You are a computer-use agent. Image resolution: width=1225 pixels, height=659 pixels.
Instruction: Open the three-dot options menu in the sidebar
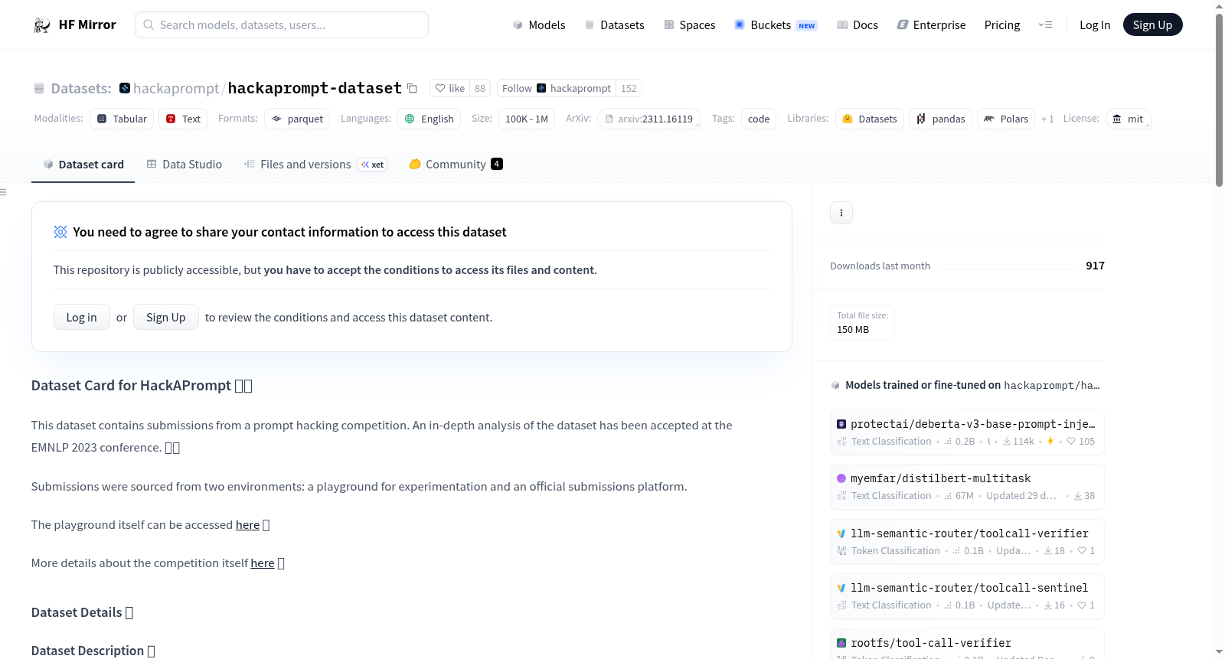(841, 213)
